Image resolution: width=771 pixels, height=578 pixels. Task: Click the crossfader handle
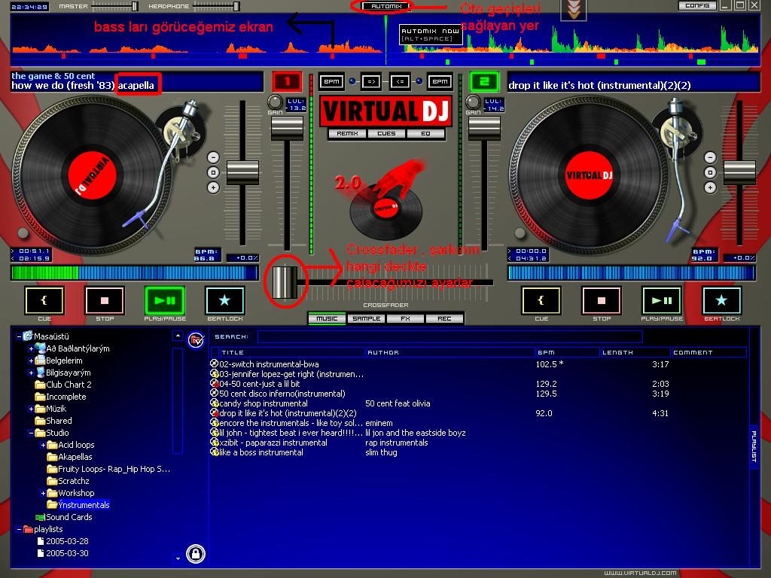click(284, 282)
